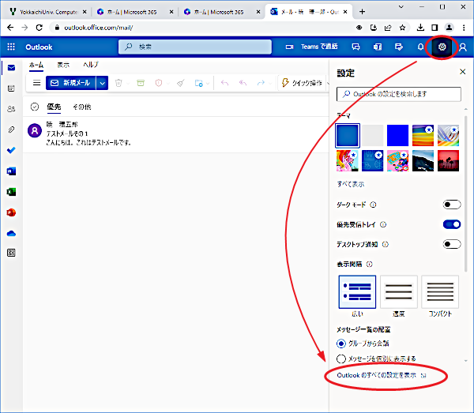Select the default blue theme swatch

pos(348,136)
